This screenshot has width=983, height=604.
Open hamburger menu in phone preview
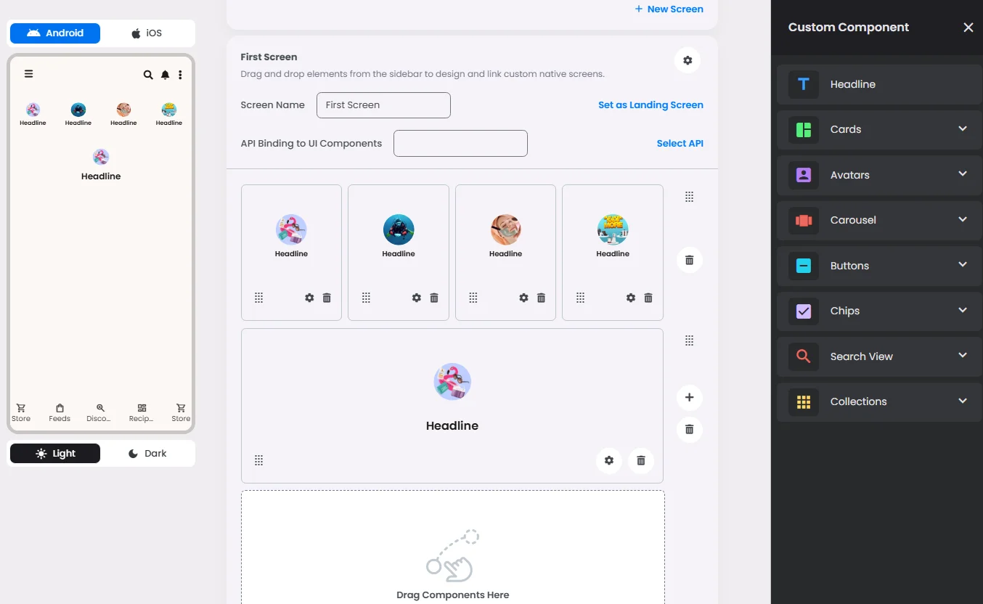coord(28,73)
